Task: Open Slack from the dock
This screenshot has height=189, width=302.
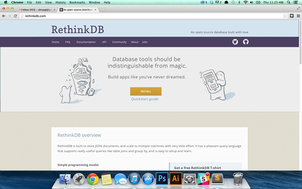Action: (203, 179)
